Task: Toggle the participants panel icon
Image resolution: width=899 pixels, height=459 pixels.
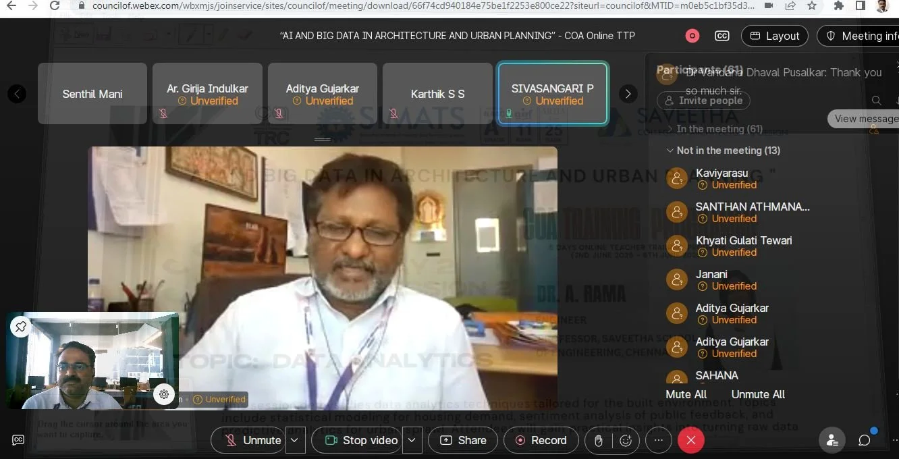Action: pos(832,440)
